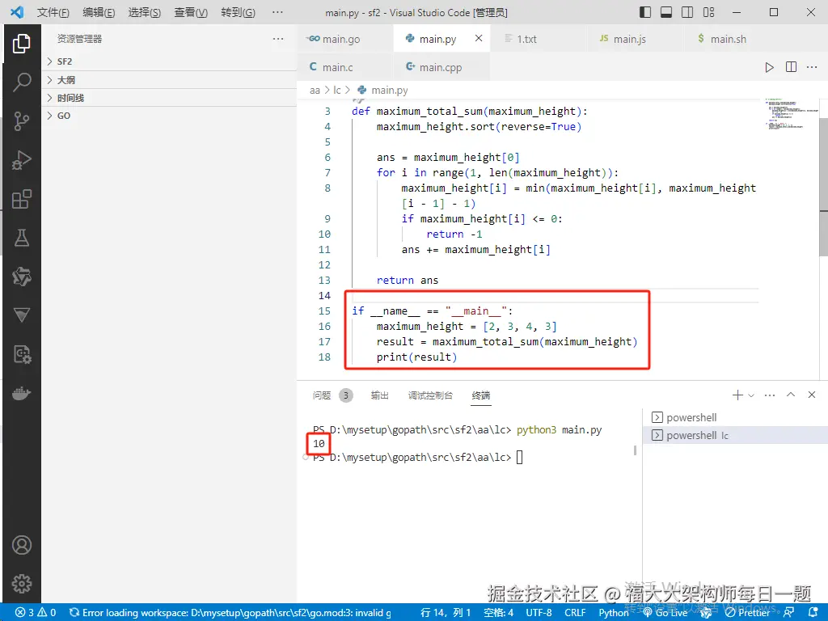The height and width of the screenshot is (621, 828).
Task: Open the 输出 output panel tab
Action: coord(380,395)
